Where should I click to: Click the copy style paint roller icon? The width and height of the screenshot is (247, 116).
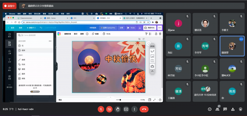coord(146,34)
